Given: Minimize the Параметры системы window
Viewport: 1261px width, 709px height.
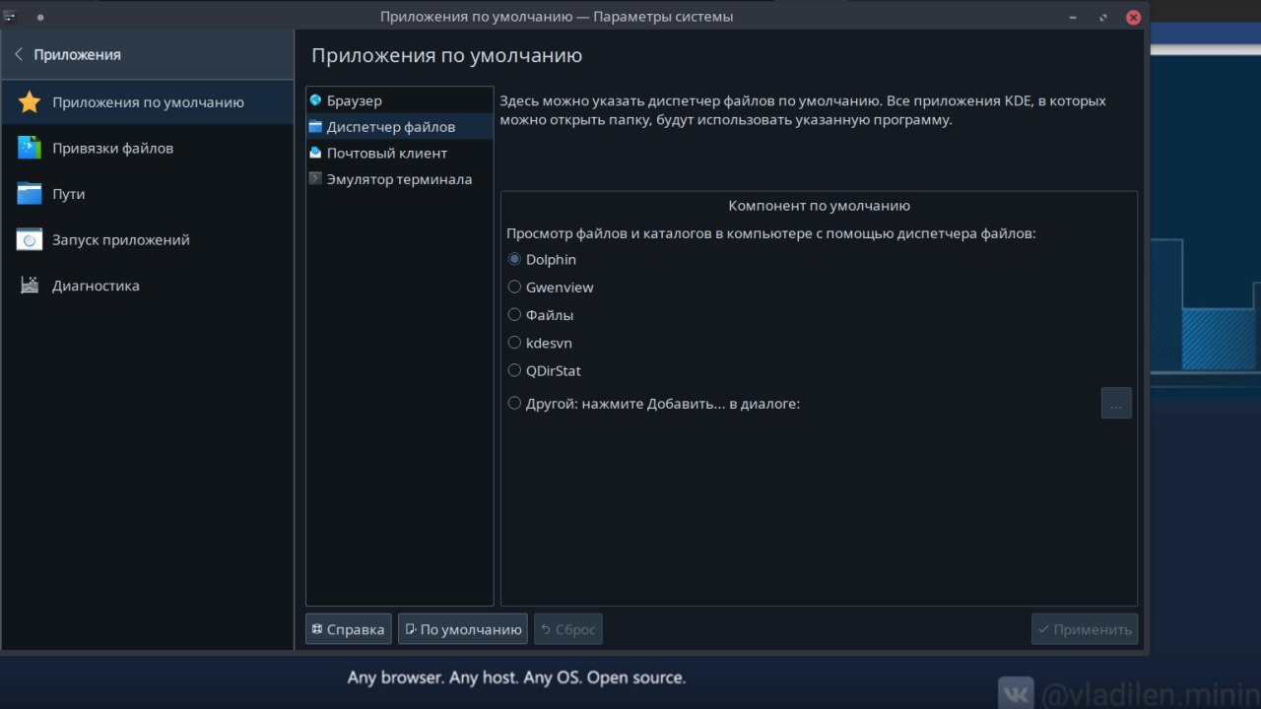Looking at the screenshot, I should tap(1072, 17).
